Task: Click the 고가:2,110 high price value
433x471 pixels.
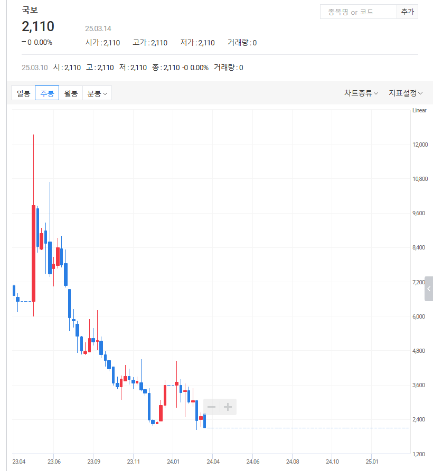Action: click(x=150, y=43)
